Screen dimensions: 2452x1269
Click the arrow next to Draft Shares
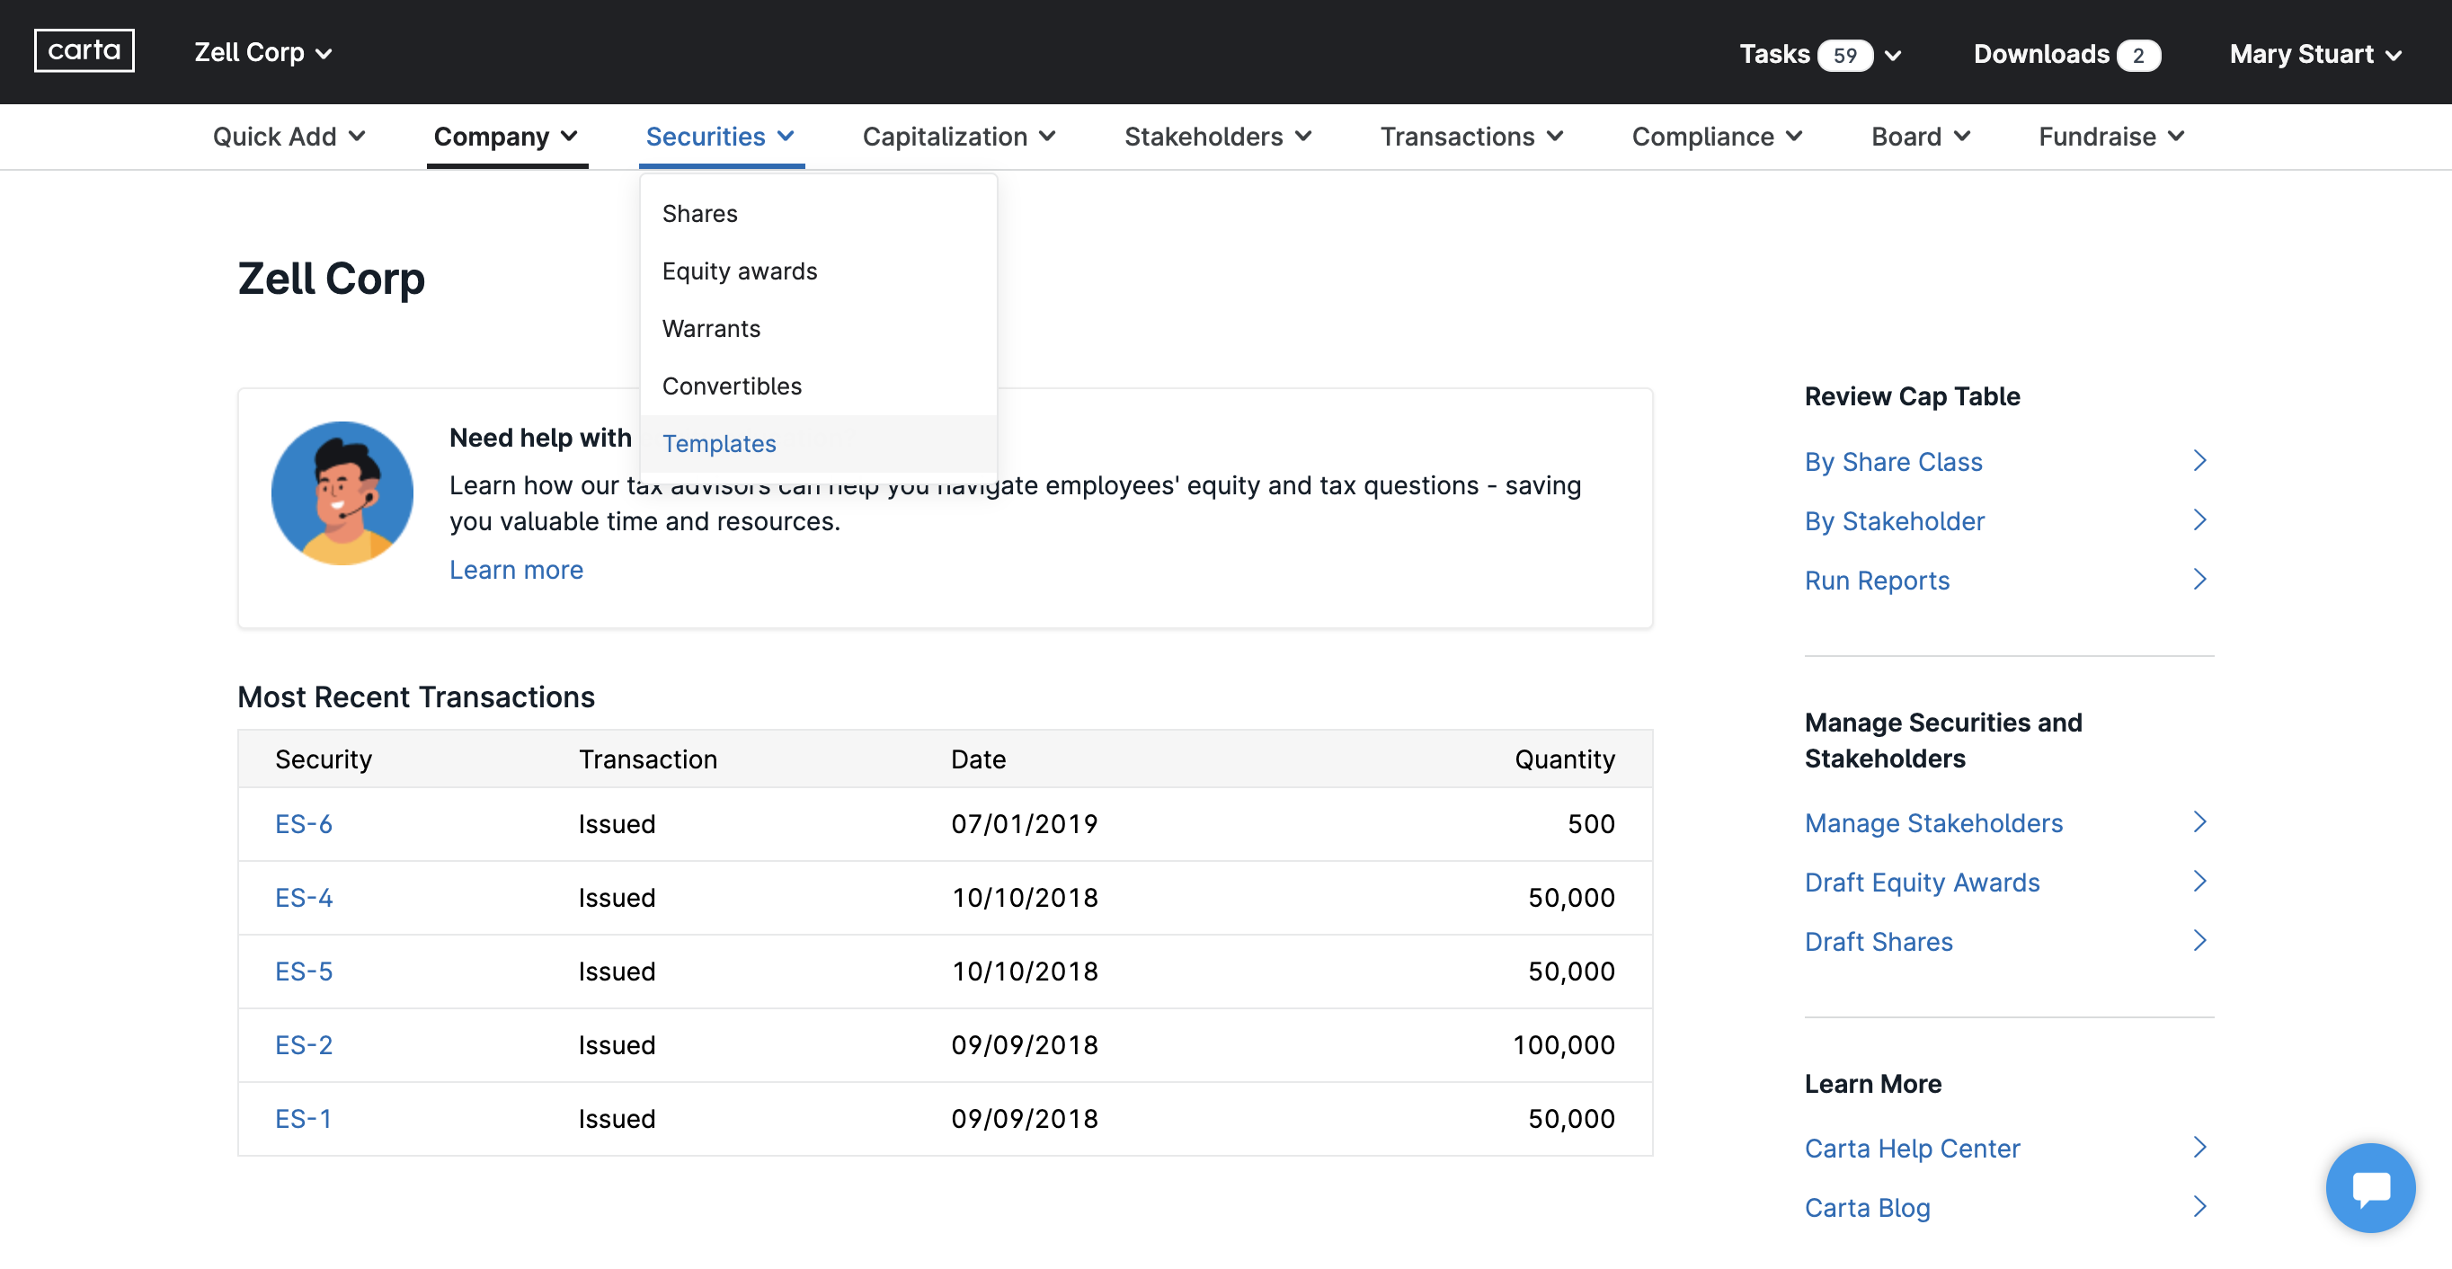tap(2199, 941)
